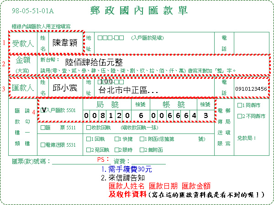Screen dimensions: 274x205
Task: Click the 帳號 column header
Action: pos(174,105)
